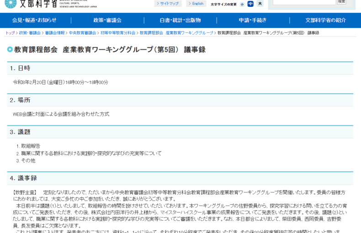The height and width of the screenshot is (233, 361).
Task: Open the 文部科学省の紹介 menu
Action: 325,20
